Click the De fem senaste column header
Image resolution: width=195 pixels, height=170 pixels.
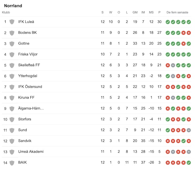(177, 12)
